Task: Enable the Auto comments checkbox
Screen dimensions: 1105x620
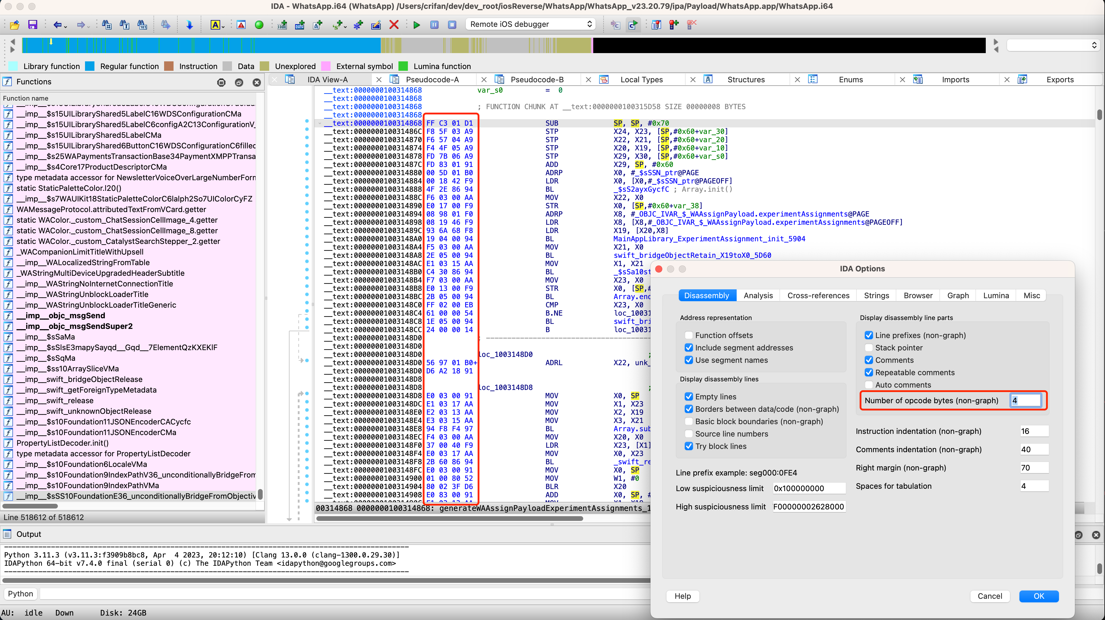Action: [869, 385]
